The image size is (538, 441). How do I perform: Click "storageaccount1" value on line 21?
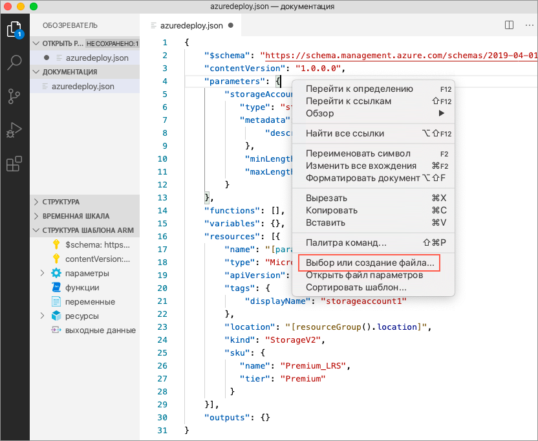[363, 301]
